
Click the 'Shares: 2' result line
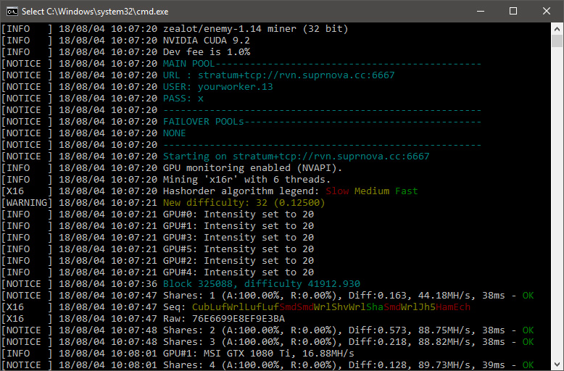pos(348,330)
